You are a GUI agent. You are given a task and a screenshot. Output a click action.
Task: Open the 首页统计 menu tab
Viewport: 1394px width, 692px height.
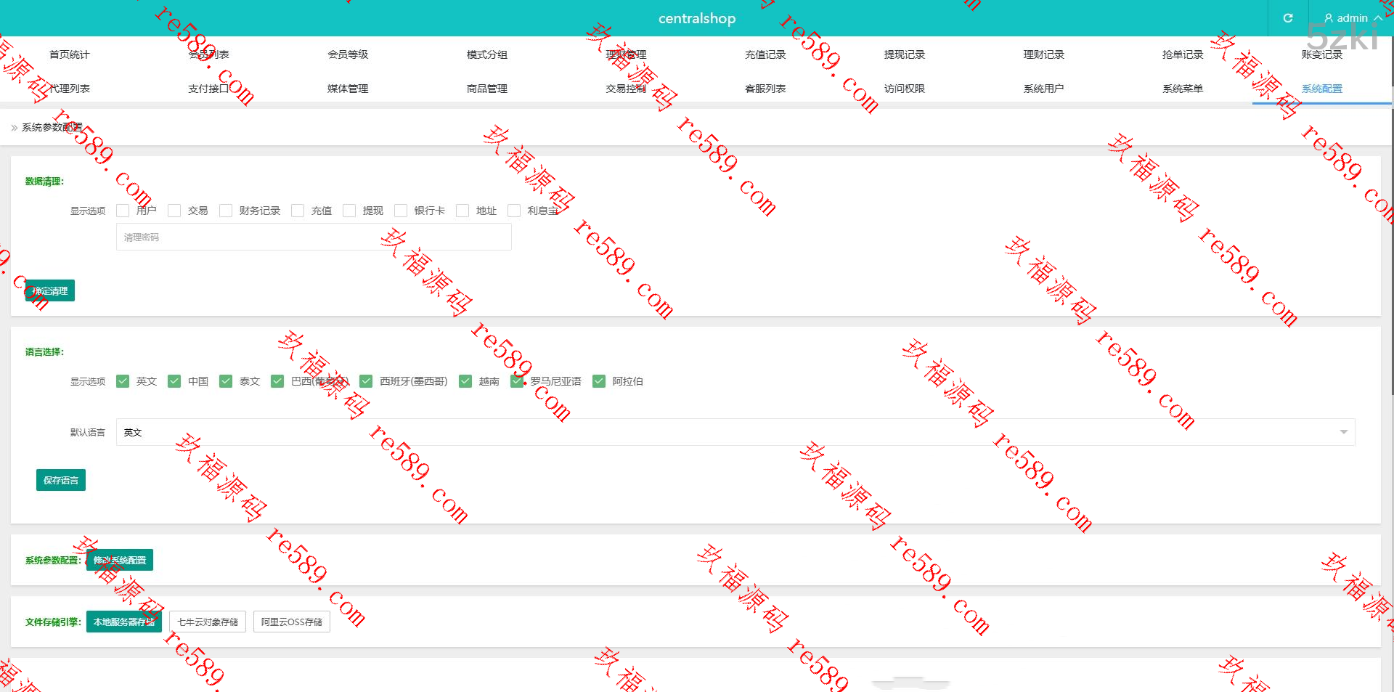(x=69, y=54)
